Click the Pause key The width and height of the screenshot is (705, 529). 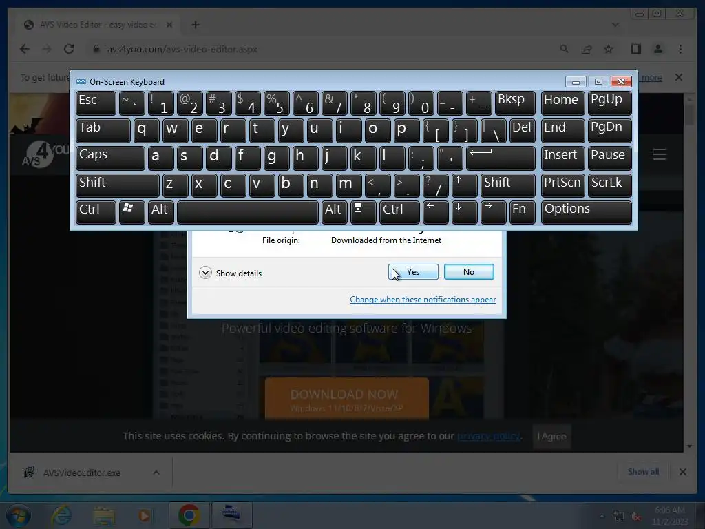[x=609, y=158]
